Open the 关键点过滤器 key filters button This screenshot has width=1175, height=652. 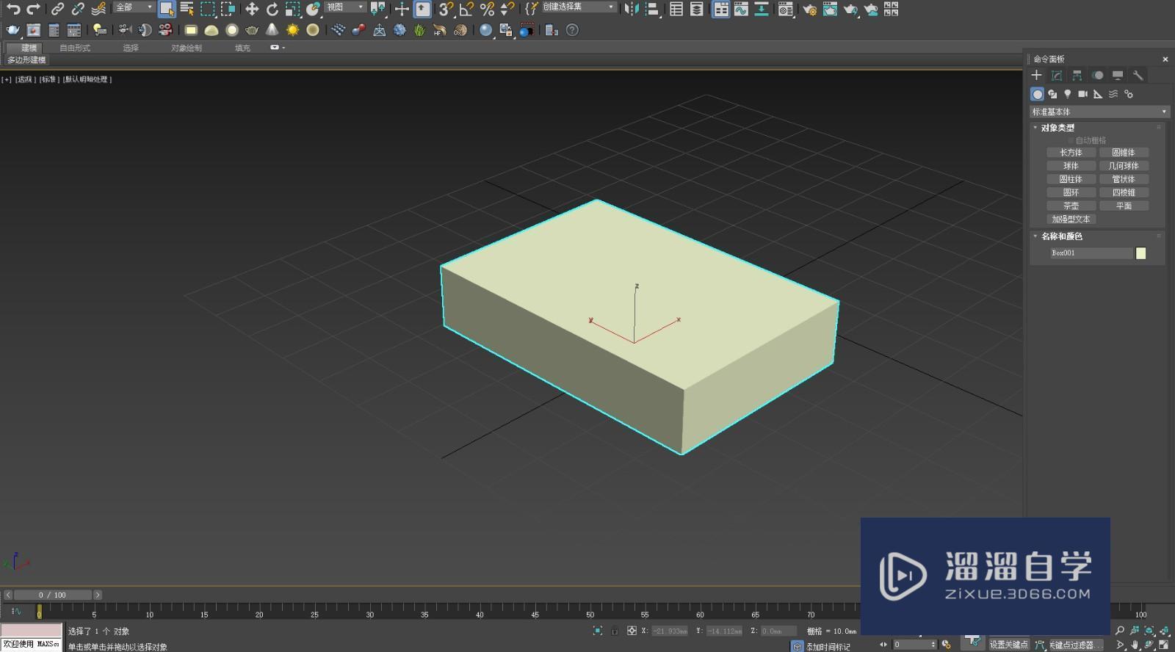(x=1075, y=645)
